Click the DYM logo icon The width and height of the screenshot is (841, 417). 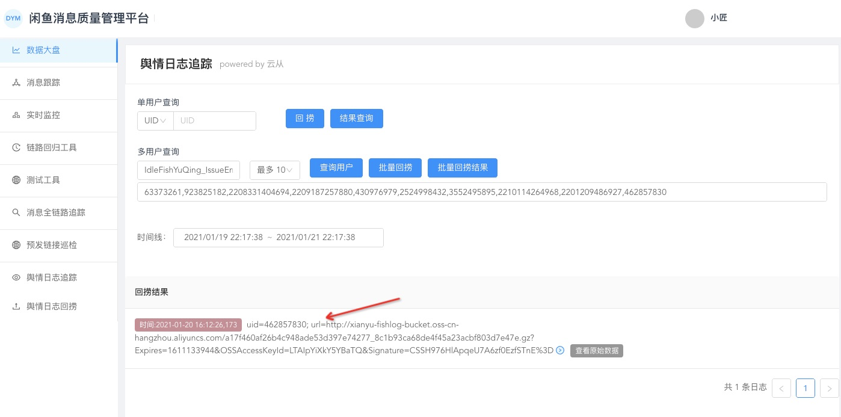(13, 19)
